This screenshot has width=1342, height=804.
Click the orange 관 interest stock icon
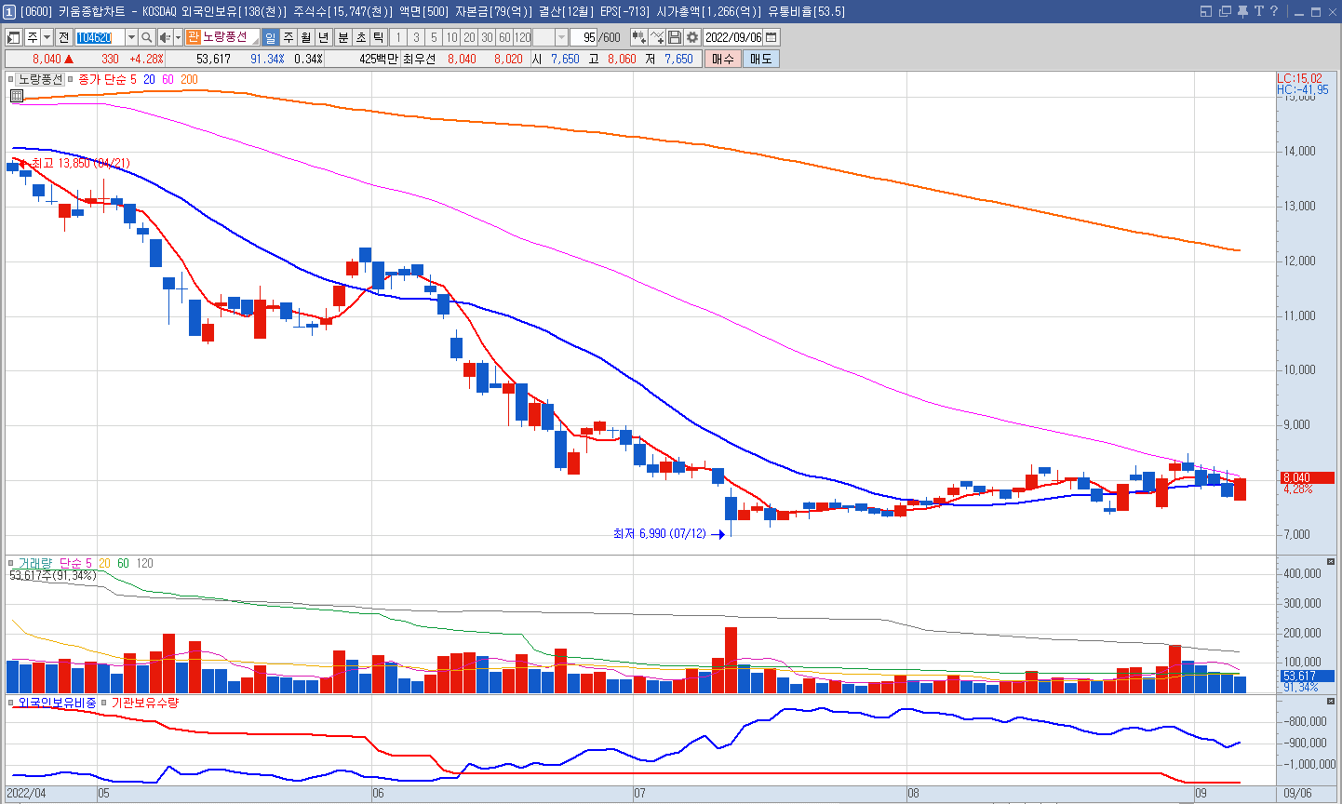193,37
